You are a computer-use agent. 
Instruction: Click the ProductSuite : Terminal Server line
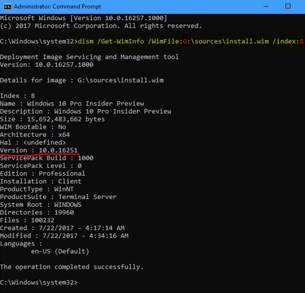(x=58, y=197)
